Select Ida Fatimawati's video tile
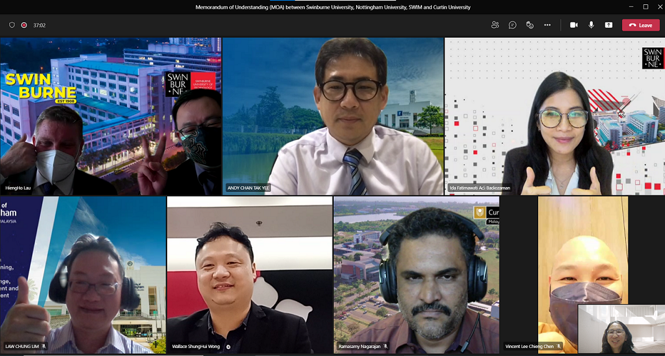The image size is (665, 356). (x=555, y=116)
